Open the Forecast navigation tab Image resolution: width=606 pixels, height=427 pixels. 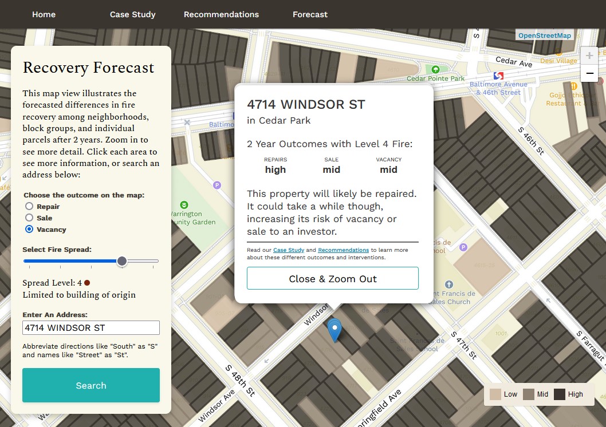(x=310, y=14)
